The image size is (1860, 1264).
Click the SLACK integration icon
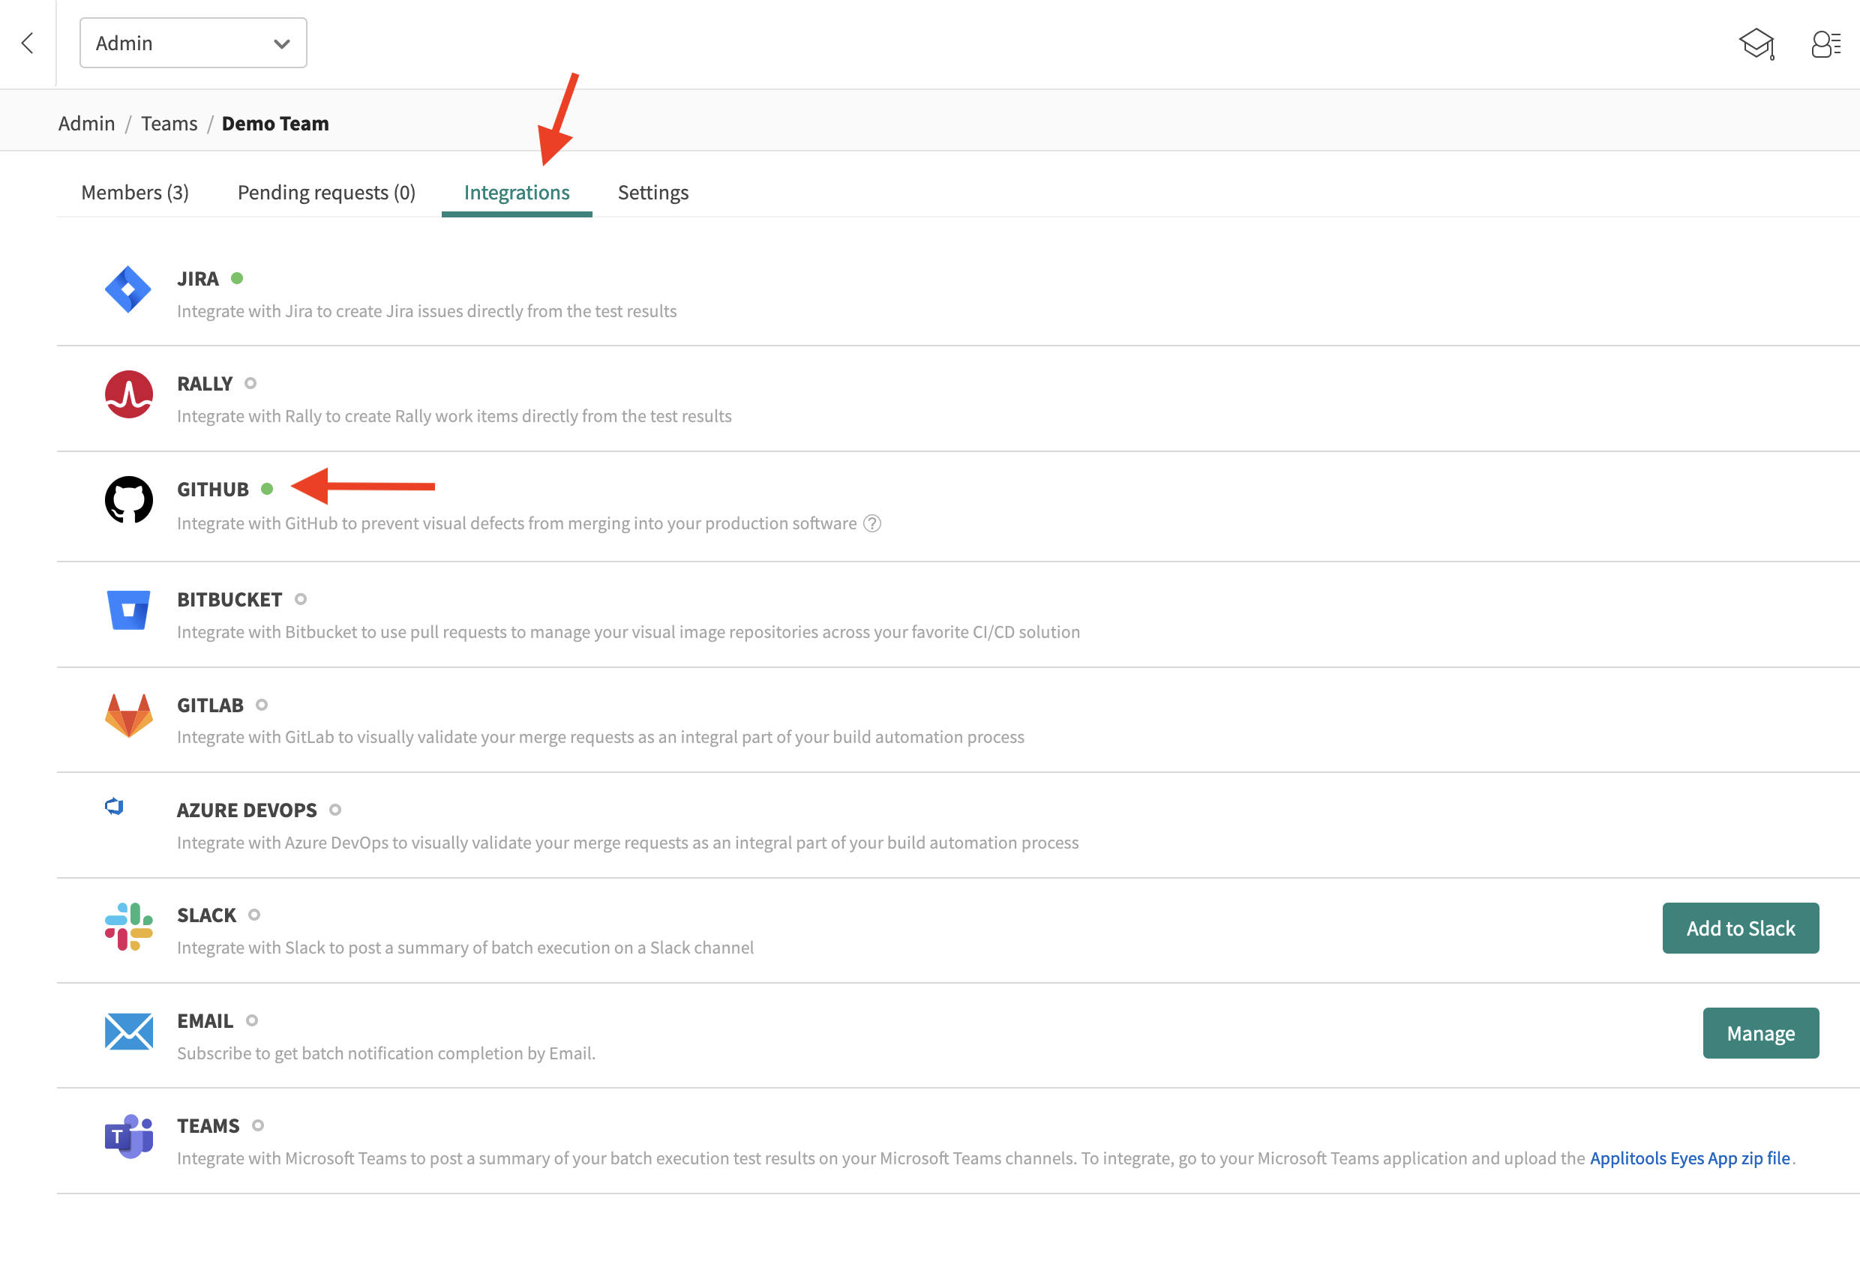point(128,927)
